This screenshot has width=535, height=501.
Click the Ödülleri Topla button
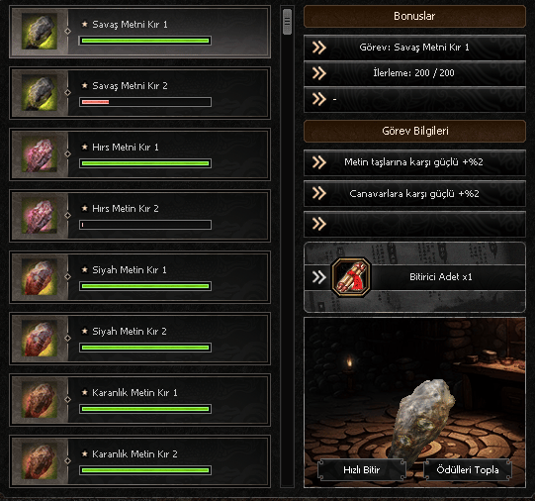tap(468, 470)
